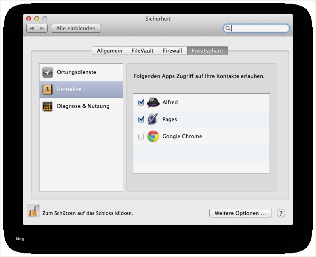This screenshot has width=316, height=257.
Task: Click in the search input field
Action: (x=256, y=28)
